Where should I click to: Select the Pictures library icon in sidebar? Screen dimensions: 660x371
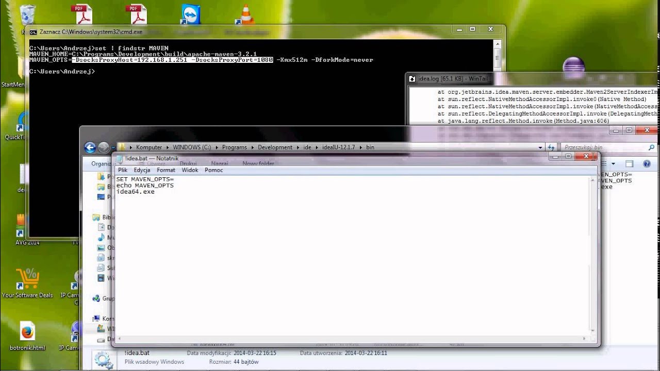coord(102,248)
